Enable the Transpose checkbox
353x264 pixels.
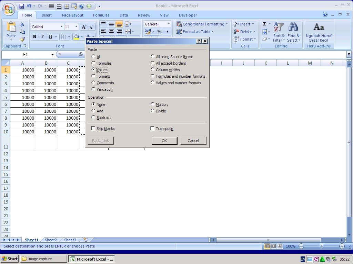[152, 128]
